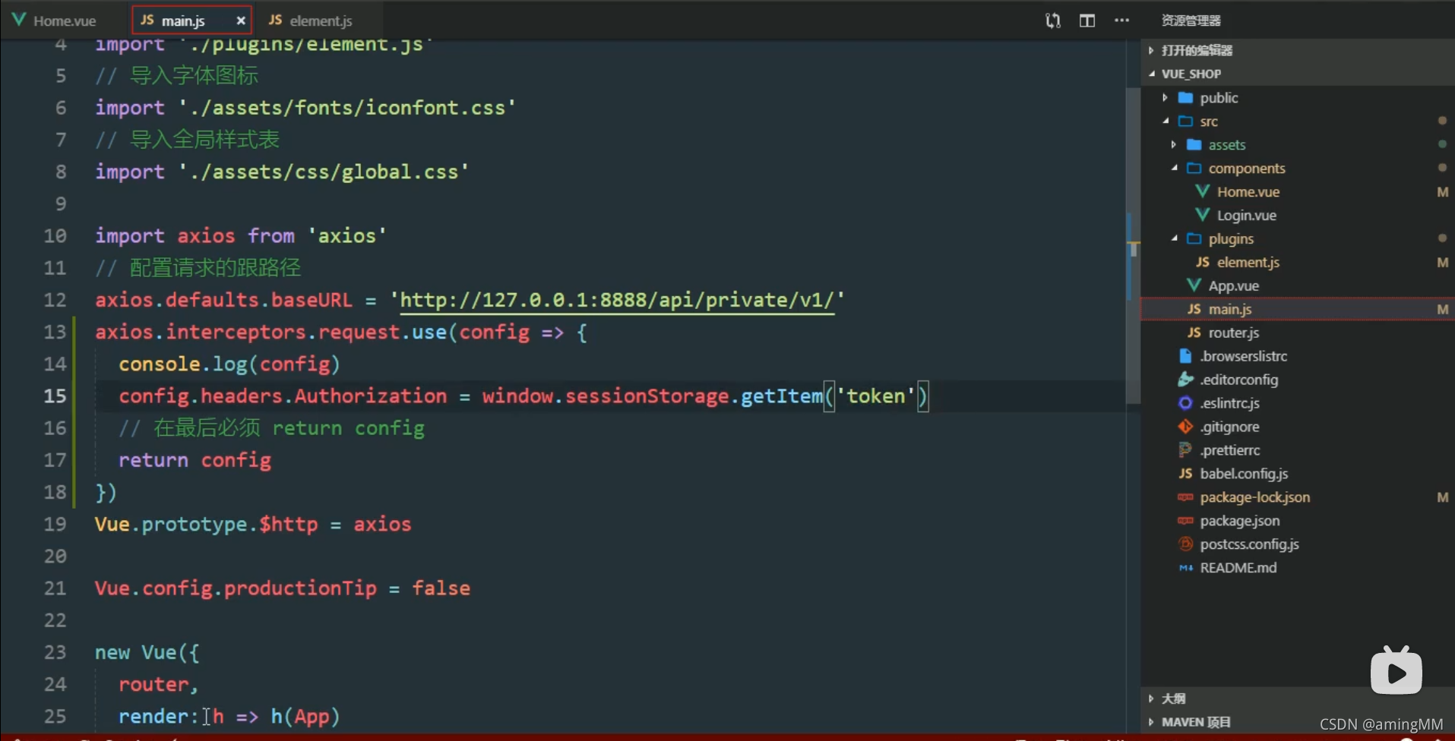Open Home.vue in the explorer tree
Viewport: 1455px width, 741px height.
tap(1248, 192)
